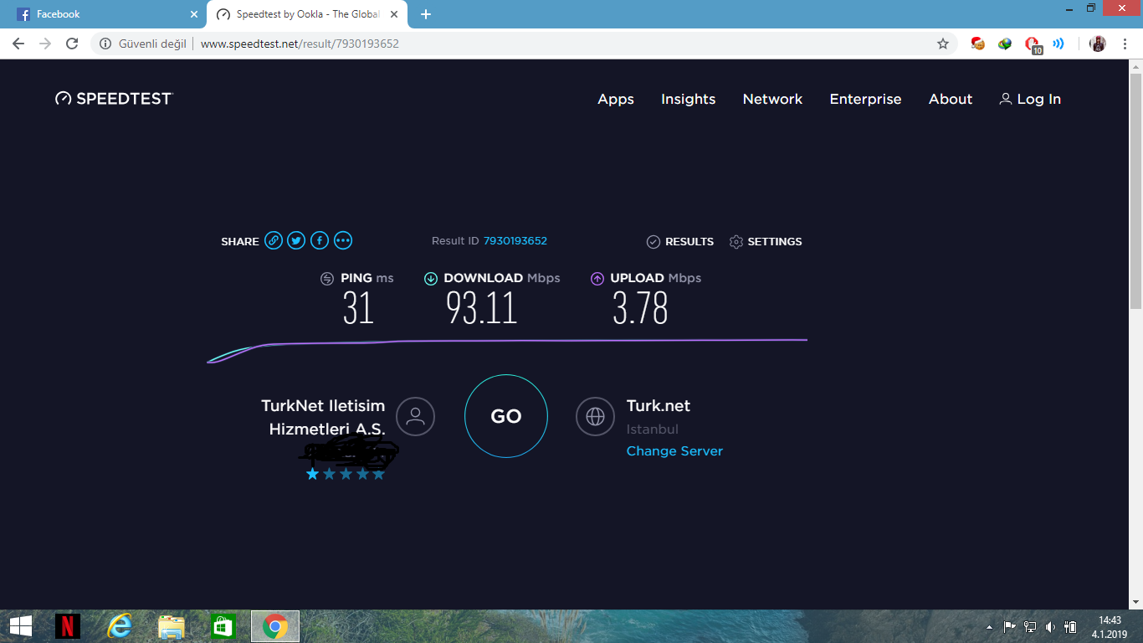Share result on Twitter
Screen dimensions: 1143x643
296,241
